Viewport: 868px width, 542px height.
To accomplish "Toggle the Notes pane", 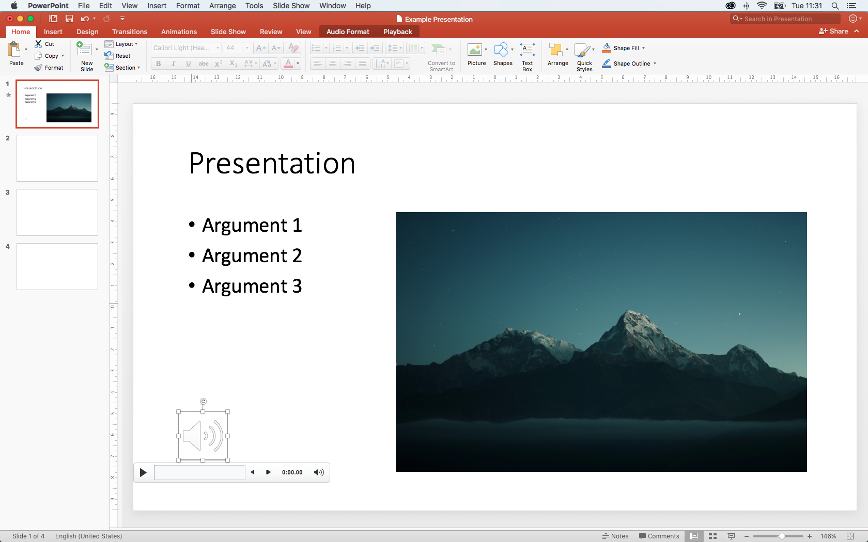I will [x=615, y=536].
